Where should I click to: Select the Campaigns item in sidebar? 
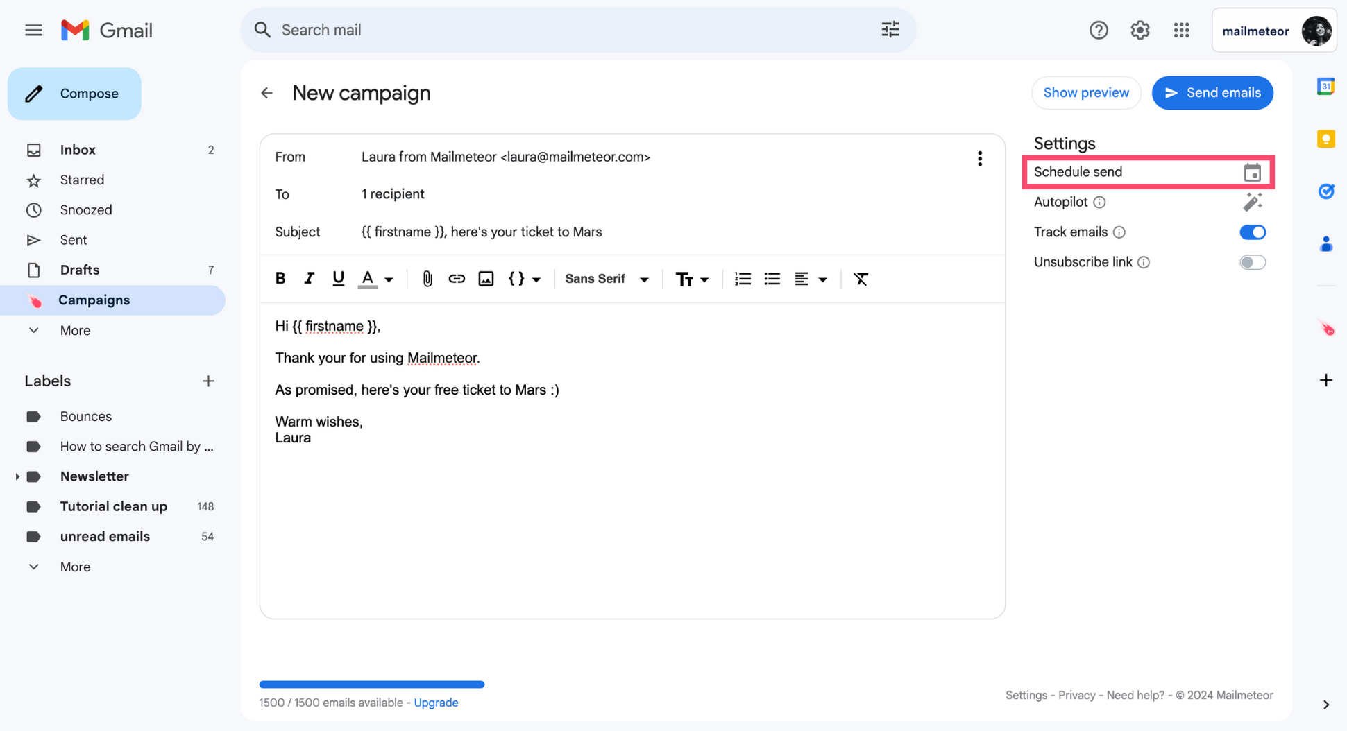click(112, 300)
